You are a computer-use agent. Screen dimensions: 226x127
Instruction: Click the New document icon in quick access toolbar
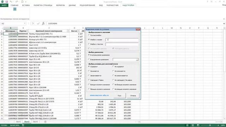pos(22,2)
